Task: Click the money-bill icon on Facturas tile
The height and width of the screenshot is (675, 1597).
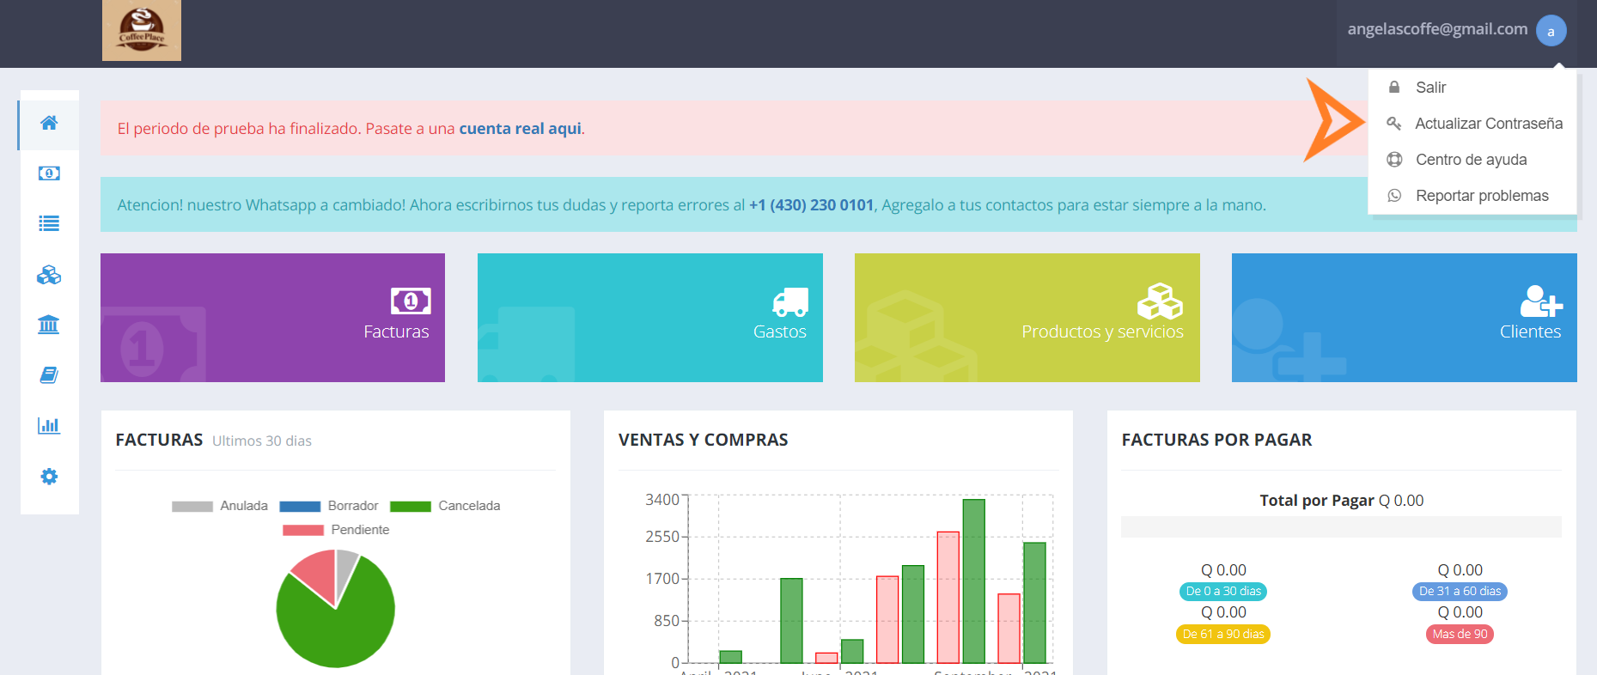Action: pos(411,301)
